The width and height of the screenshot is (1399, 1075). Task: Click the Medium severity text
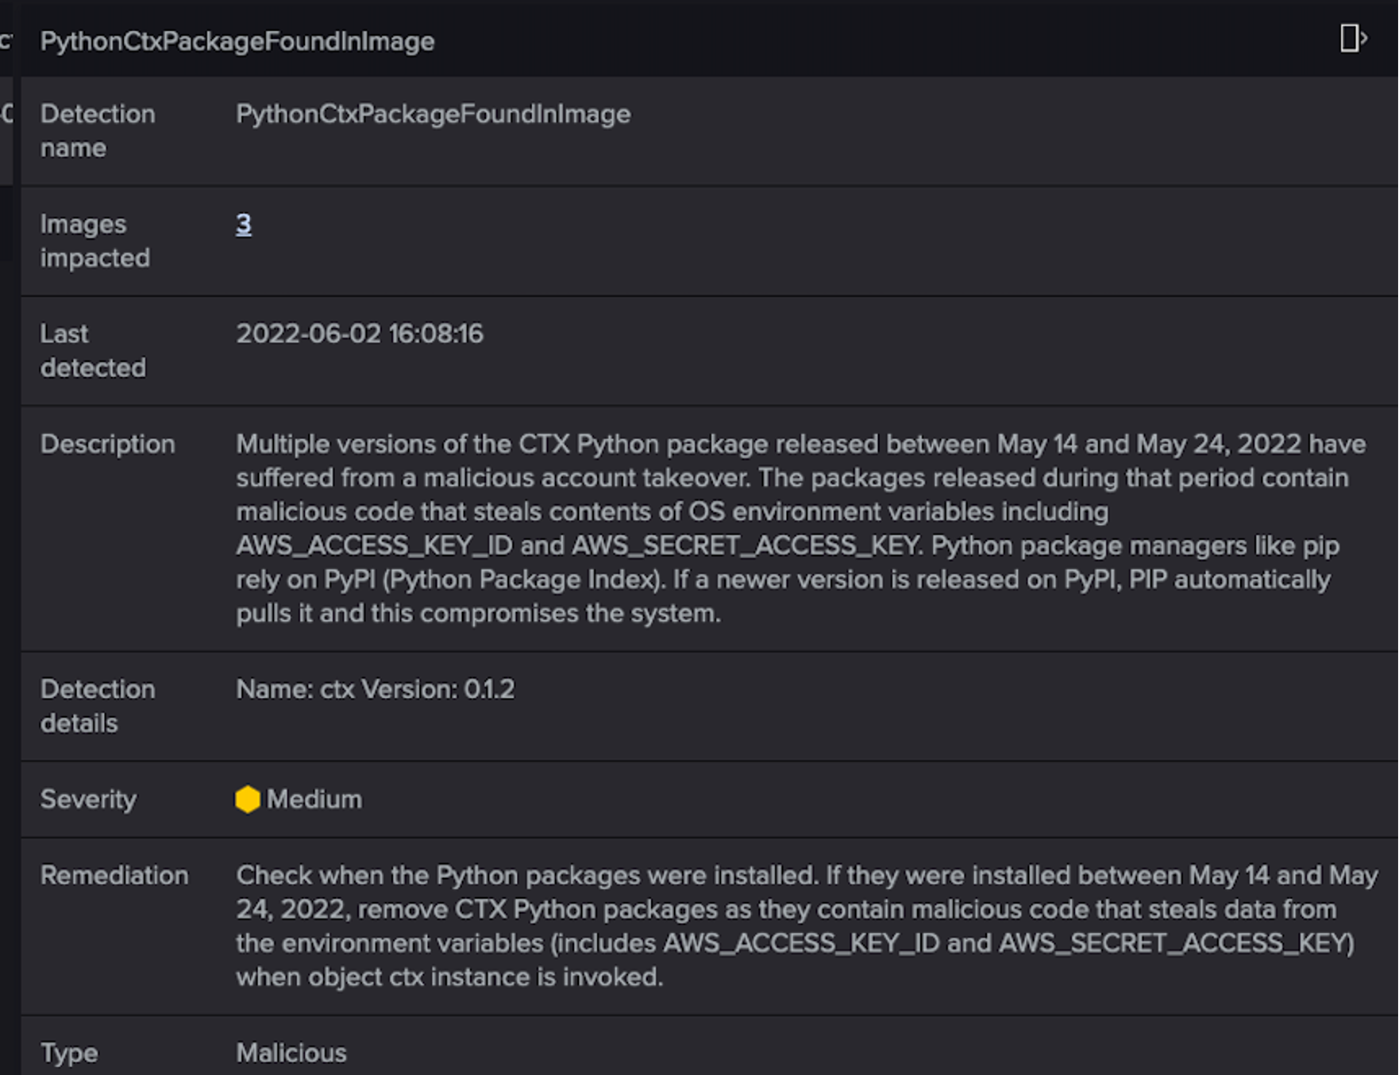coord(314,800)
